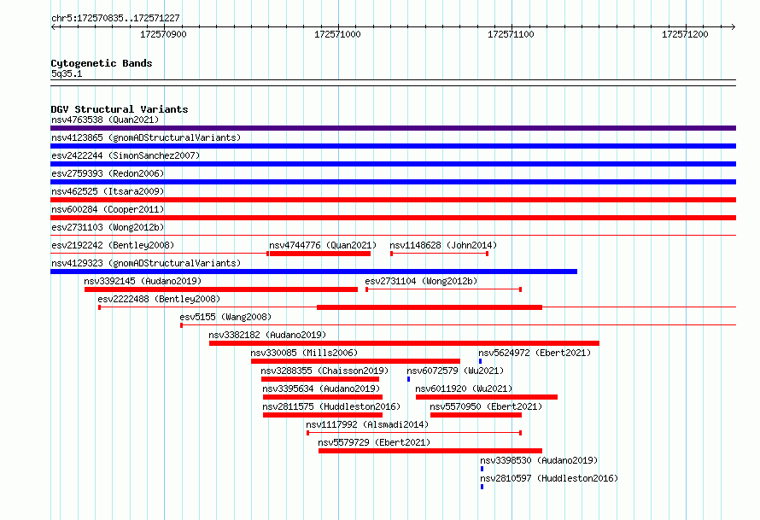Screen dimensions: 760x520
Task: Click the nsv3288355 (Chaisson2019) label
Action: [x=324, y=371]
